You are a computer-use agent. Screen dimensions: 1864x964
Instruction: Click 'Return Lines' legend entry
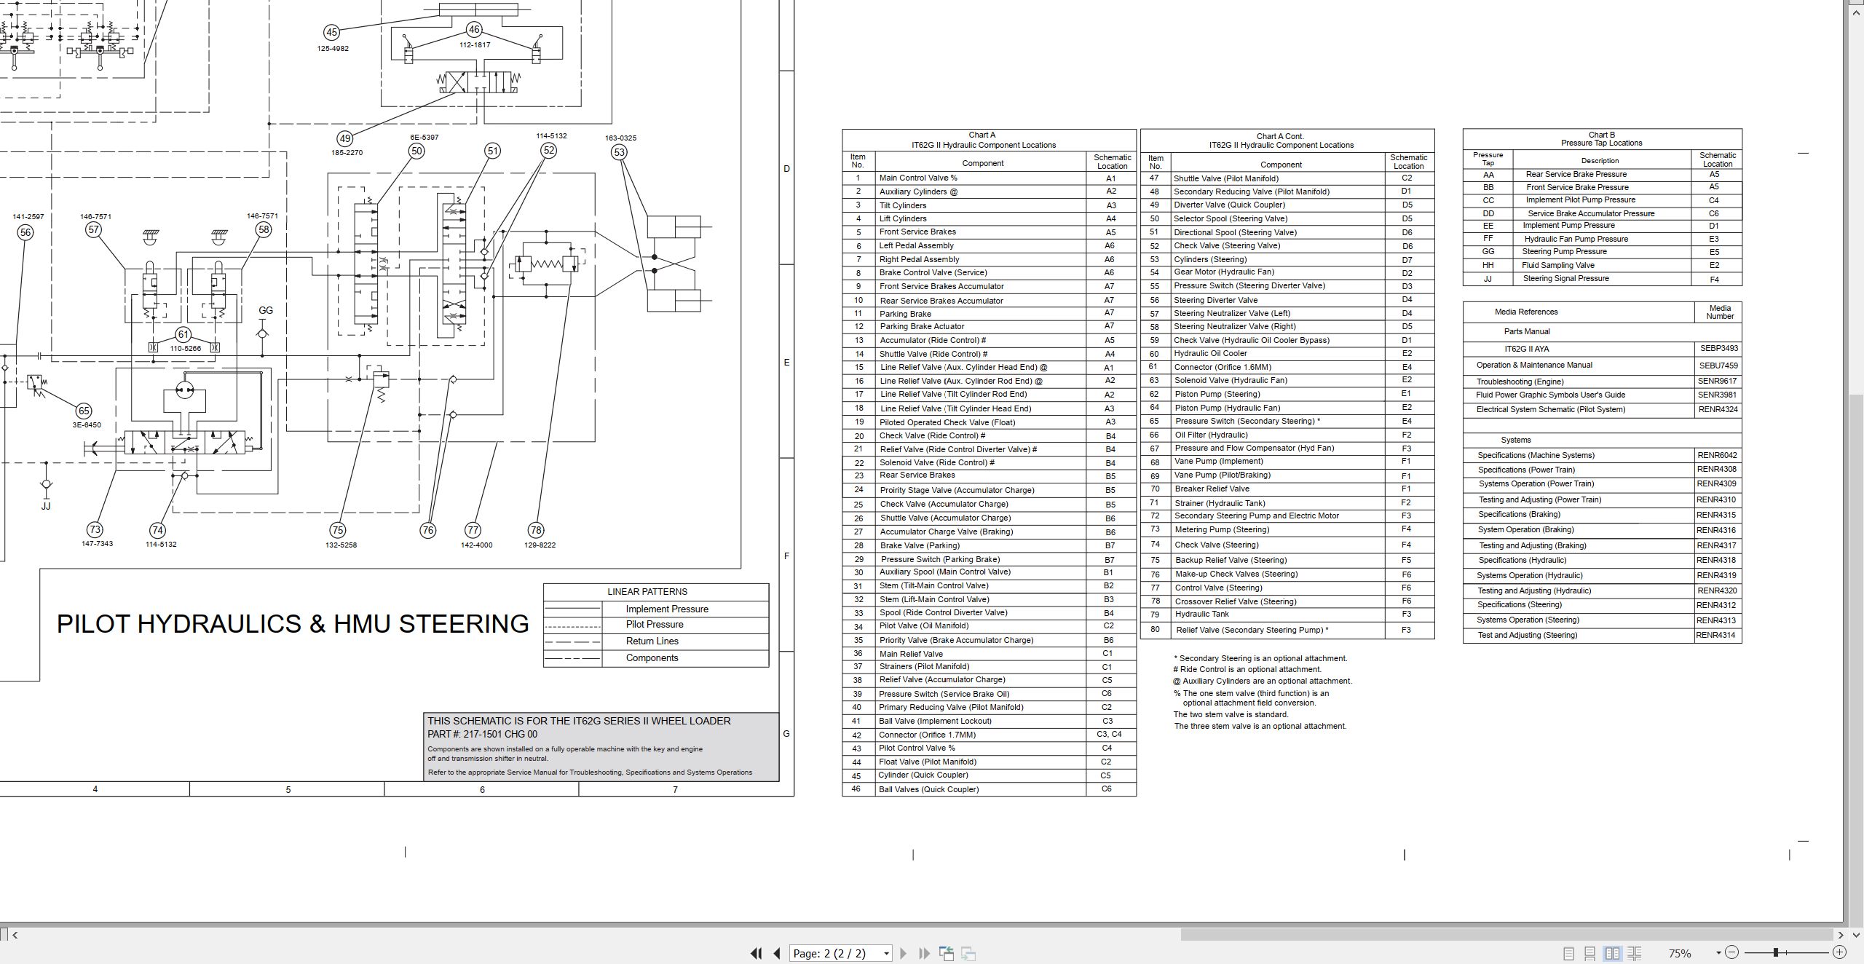[x=652, y=641]
